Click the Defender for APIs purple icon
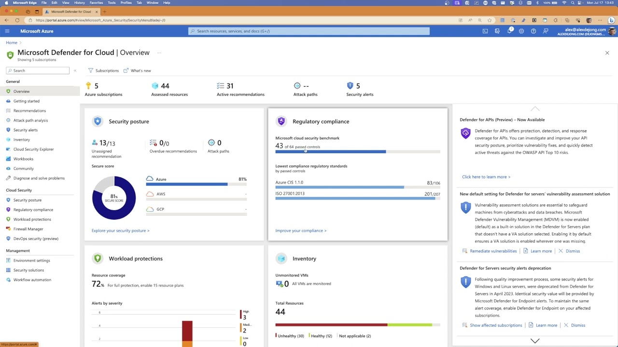618x347 pixels. click(x=465, y=133)
